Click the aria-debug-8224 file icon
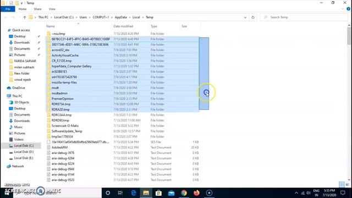The height and width of the screenshot is (198, 352). (48, 164)
